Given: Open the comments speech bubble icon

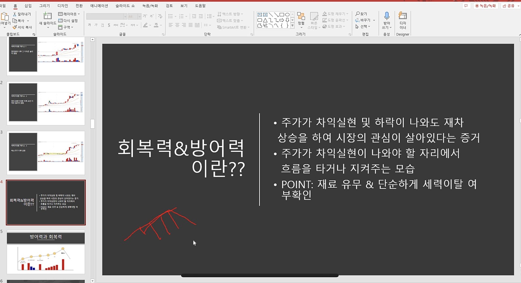Looking at the screenshot, I should (x=466, y=6).
